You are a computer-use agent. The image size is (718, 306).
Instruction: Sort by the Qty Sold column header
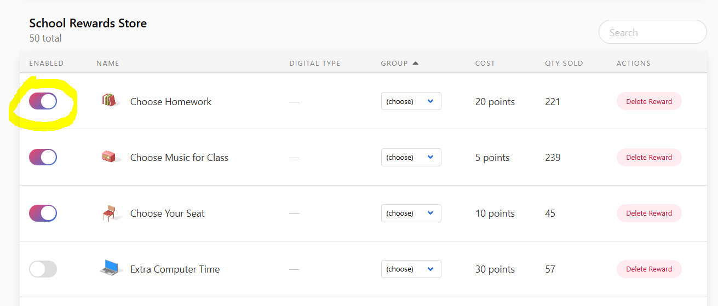(564, 63)
